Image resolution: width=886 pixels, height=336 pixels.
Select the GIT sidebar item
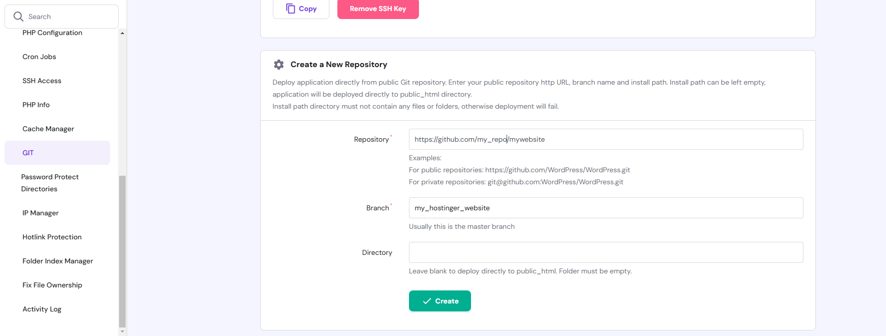pos(28,153)
